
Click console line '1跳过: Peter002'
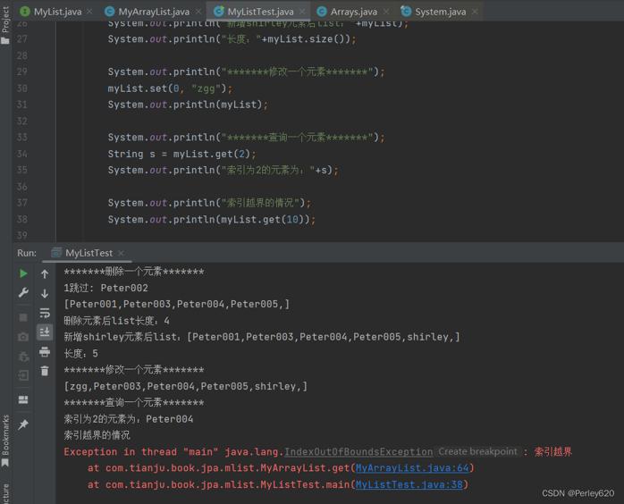click(105, 288)
